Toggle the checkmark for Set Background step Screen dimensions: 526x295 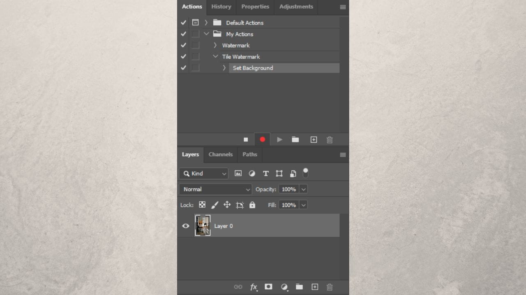[183, 68]
